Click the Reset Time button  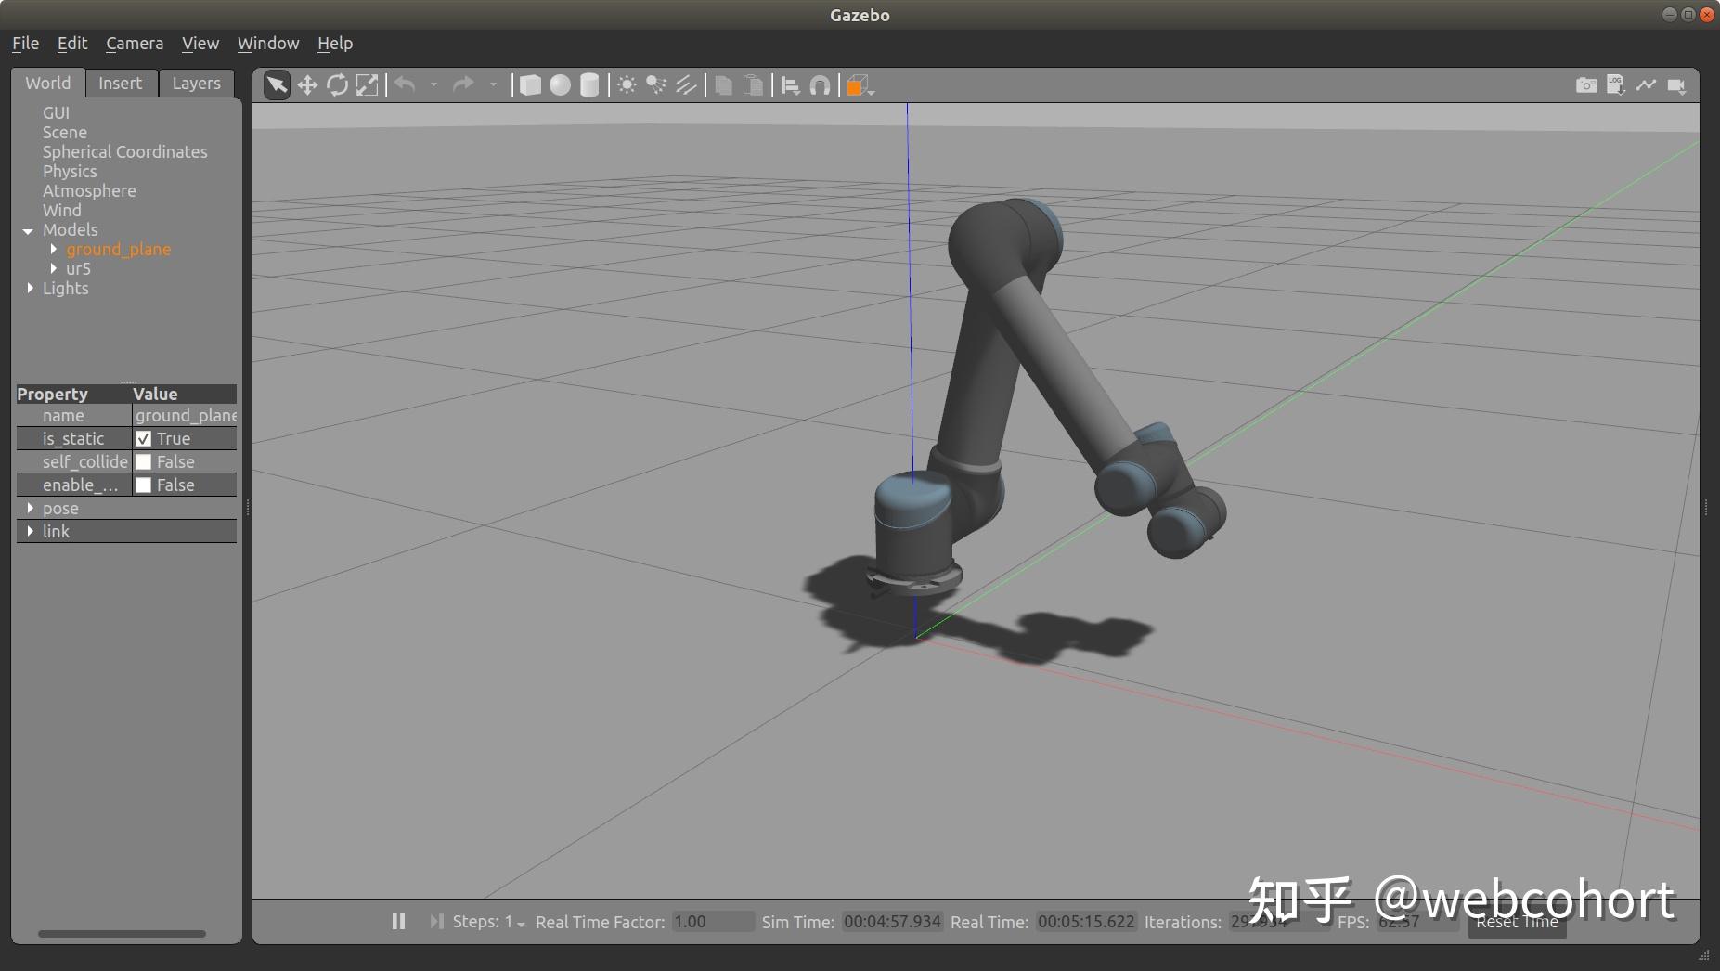pos(1517,922)
